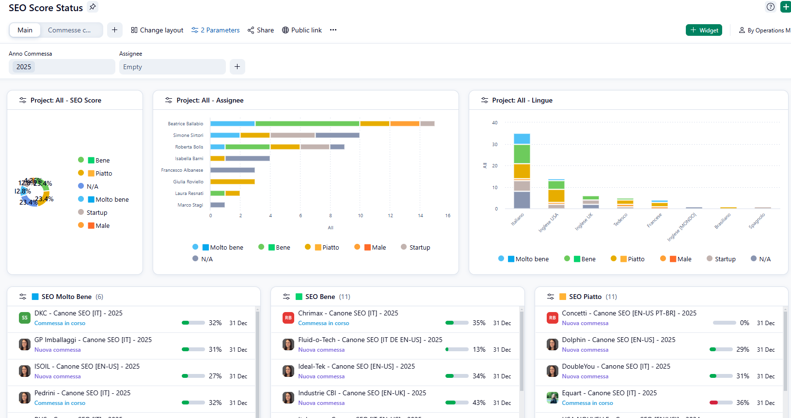The image size is (791, 418).
Task: Toggle N/A series in SEO Score legend
Action: tap(88, 186)
